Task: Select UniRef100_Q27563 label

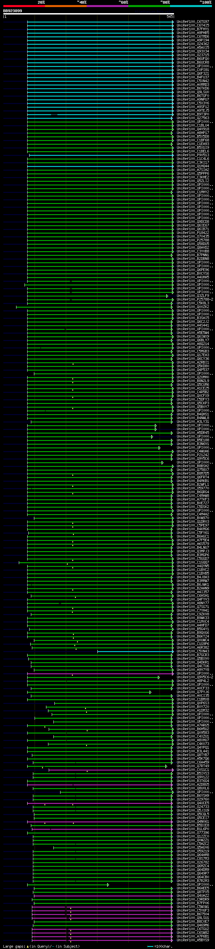Action: (192, 118)
